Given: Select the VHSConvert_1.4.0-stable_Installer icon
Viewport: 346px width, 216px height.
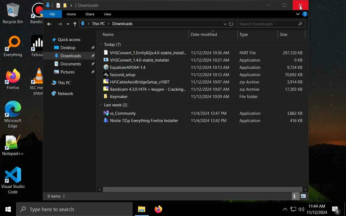Looking at the screenshot, I should 106,60.
